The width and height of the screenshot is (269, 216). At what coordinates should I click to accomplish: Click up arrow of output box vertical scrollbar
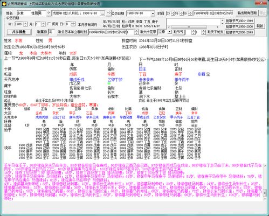[x=223, y=20]
